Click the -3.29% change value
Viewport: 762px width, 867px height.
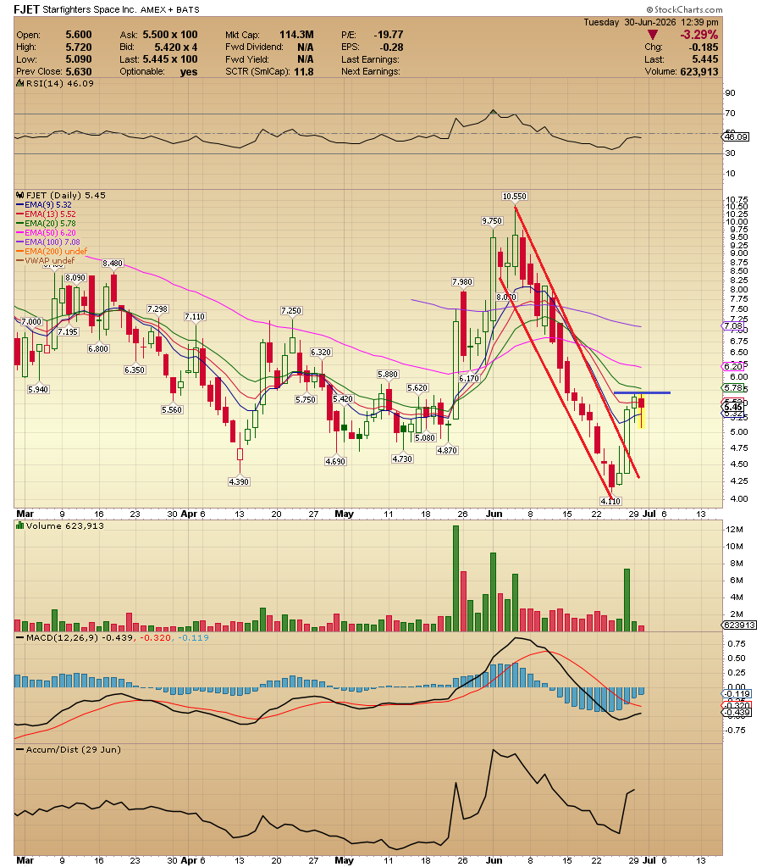coord(699,35)
